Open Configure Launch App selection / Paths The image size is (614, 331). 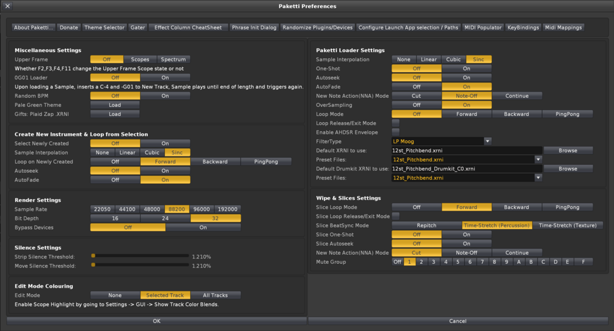pos(408,27)
